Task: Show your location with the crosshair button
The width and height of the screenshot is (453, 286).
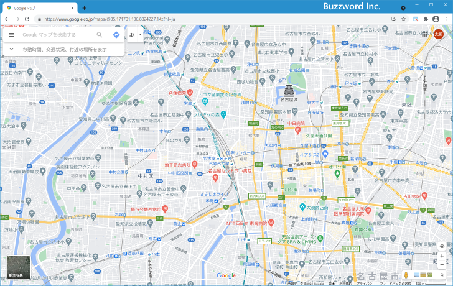Action: point(442,246)
